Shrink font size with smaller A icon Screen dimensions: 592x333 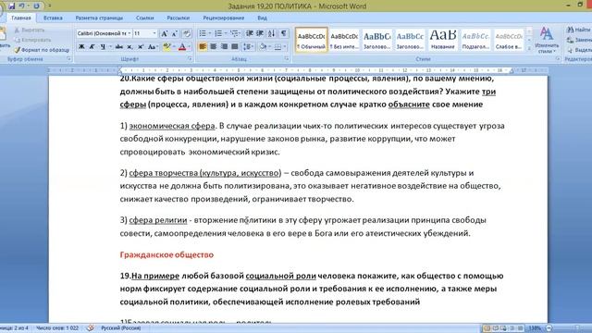point(175,34)
